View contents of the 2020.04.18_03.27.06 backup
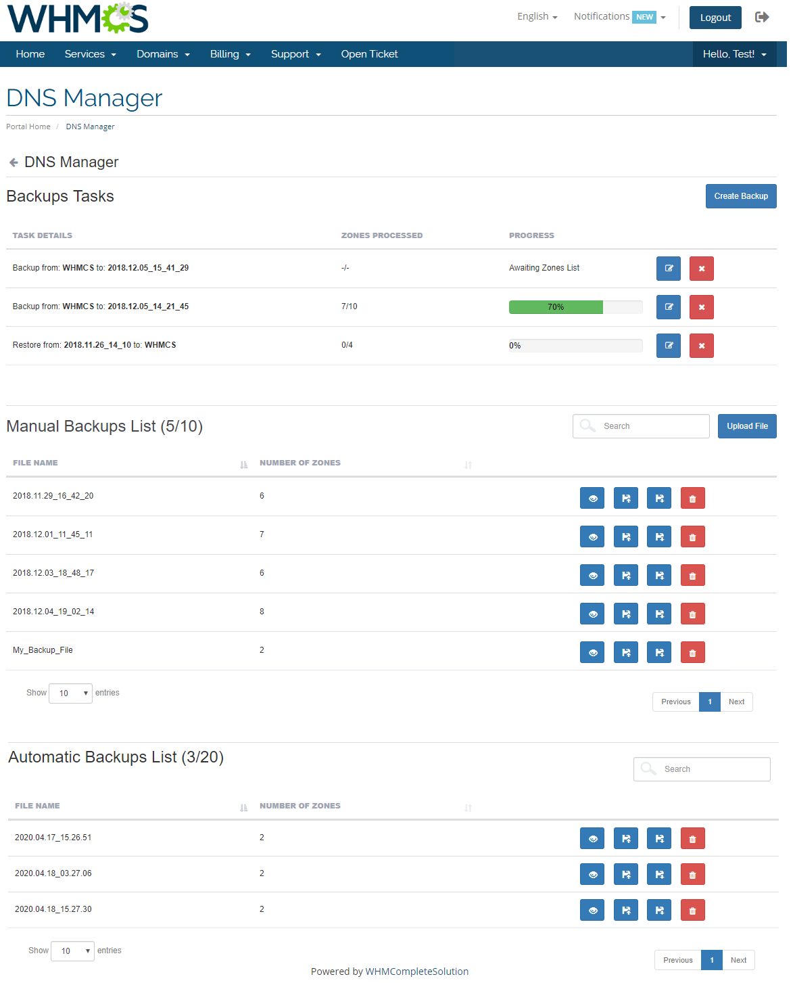The width and height of the screenshot is (793, 983). (x=592, y=874)
